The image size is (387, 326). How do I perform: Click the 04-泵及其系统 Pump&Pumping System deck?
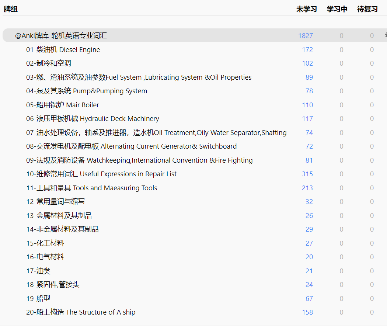[87, 91]
